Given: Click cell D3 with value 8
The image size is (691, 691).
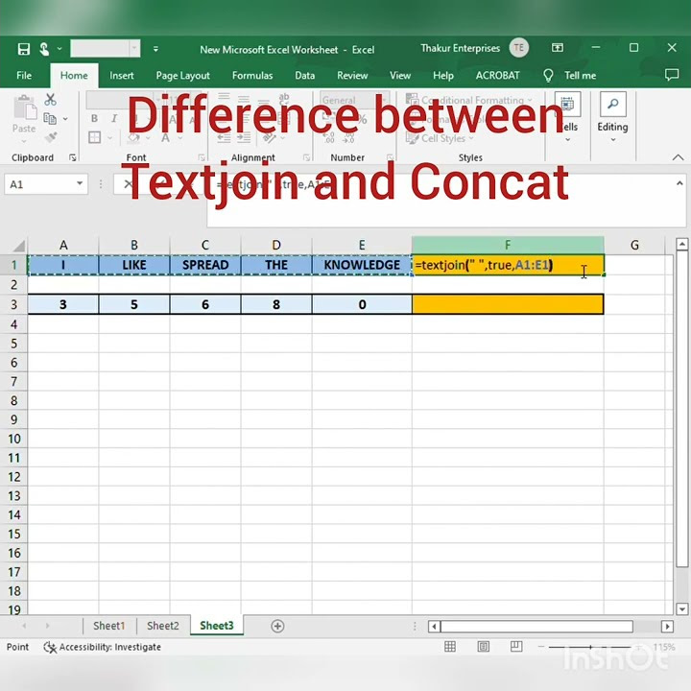Looking at the screenshot, I should (276, 304).
